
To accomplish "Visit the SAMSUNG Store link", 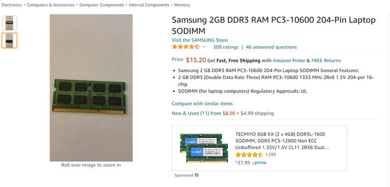I will [x=200, y=40].
